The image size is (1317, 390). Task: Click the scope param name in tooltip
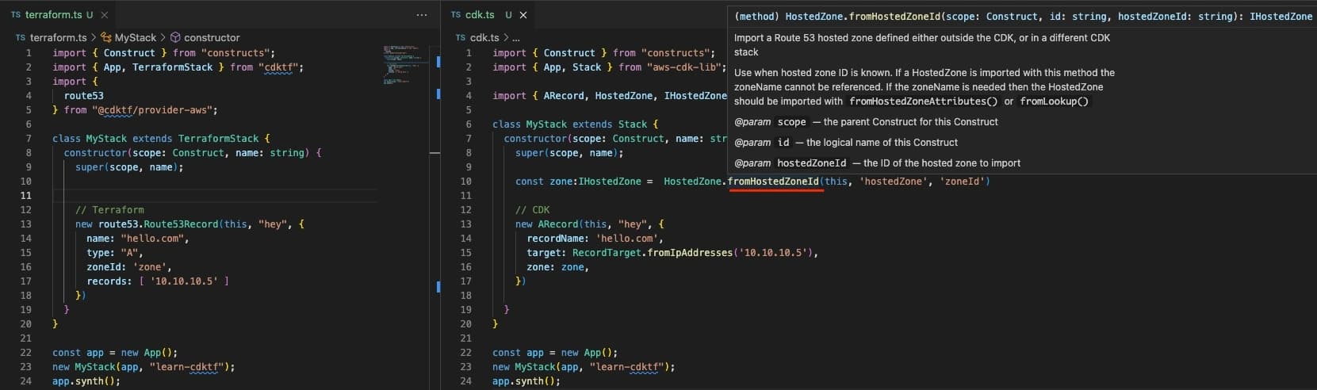[x=791, y=122]
